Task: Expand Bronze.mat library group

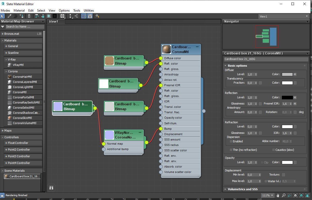Action: (2, 34)
